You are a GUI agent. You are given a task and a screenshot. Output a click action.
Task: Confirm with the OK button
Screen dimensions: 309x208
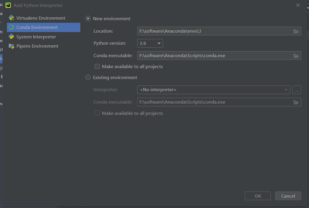click(x=258, y=196)
